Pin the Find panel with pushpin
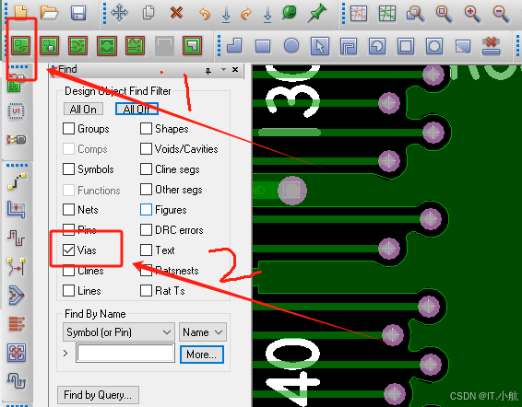 (x=208, y=70)
